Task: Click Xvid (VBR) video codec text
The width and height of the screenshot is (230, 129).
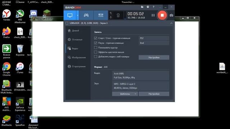Action: click(119, 73)
